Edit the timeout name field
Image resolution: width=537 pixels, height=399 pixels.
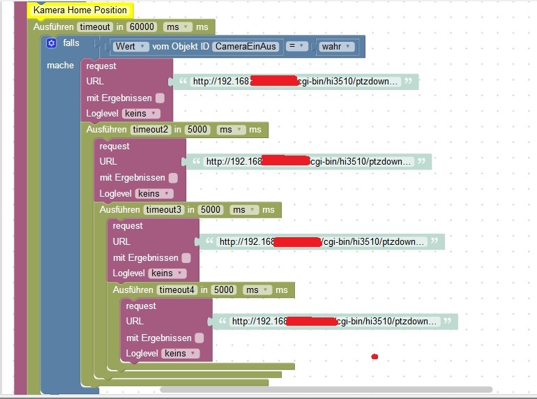tap(95, 27)
